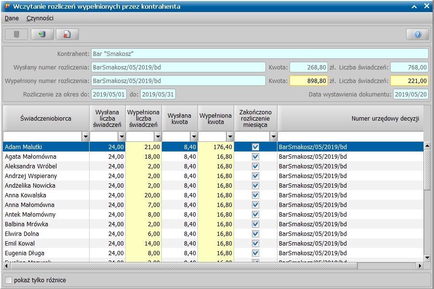Toggle Zakończono checkbox for Anna Kowalska
Image resolution: width=434 pixels, height=289 pixels.
pyautogui.click(x=255, y=195)
